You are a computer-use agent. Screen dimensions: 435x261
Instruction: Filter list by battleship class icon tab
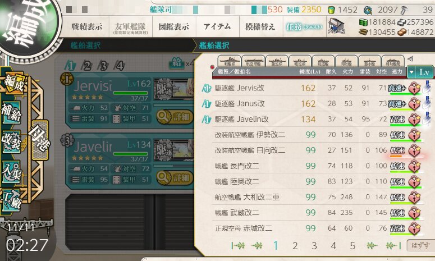pyautogui.click(x=229, y=61)
